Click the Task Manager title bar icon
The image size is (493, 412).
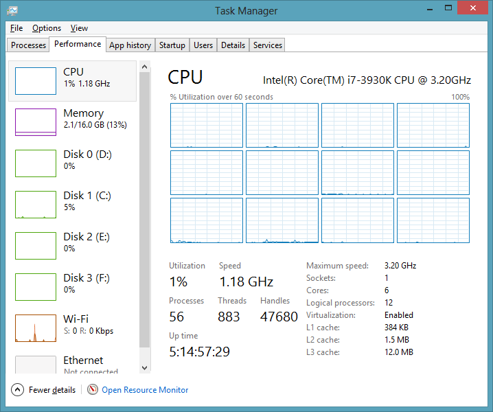[12, 11]
